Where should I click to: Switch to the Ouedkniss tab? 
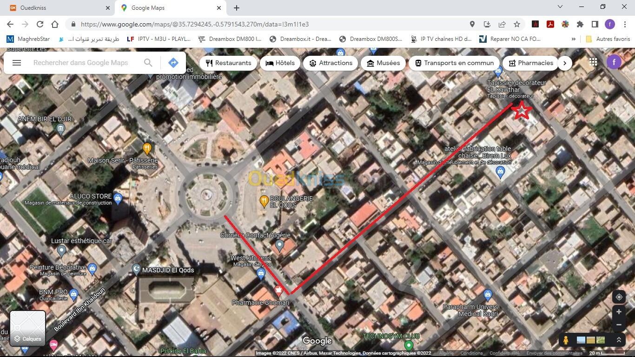point(60,8)
